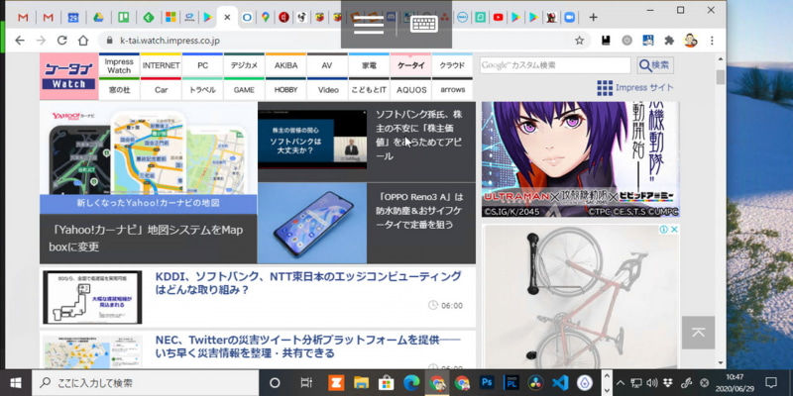Open the Impress Watch navigation item

point(119,65)
